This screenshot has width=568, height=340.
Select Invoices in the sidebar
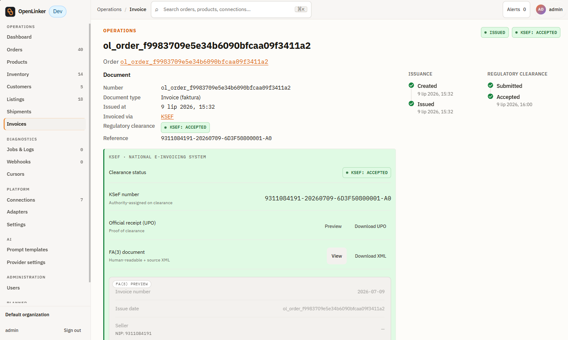[45, 124]
